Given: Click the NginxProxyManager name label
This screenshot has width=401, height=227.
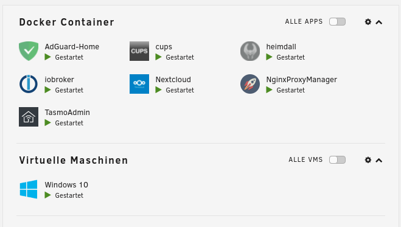Looking at the screenshot, I should pos(302,80).
